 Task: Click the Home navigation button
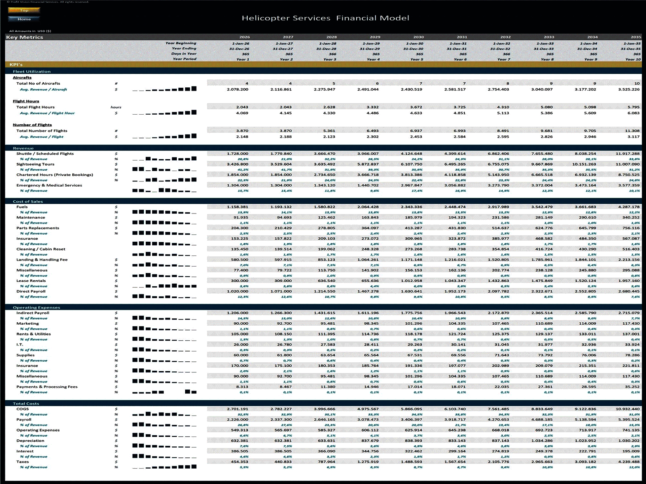tap(24, 19)
